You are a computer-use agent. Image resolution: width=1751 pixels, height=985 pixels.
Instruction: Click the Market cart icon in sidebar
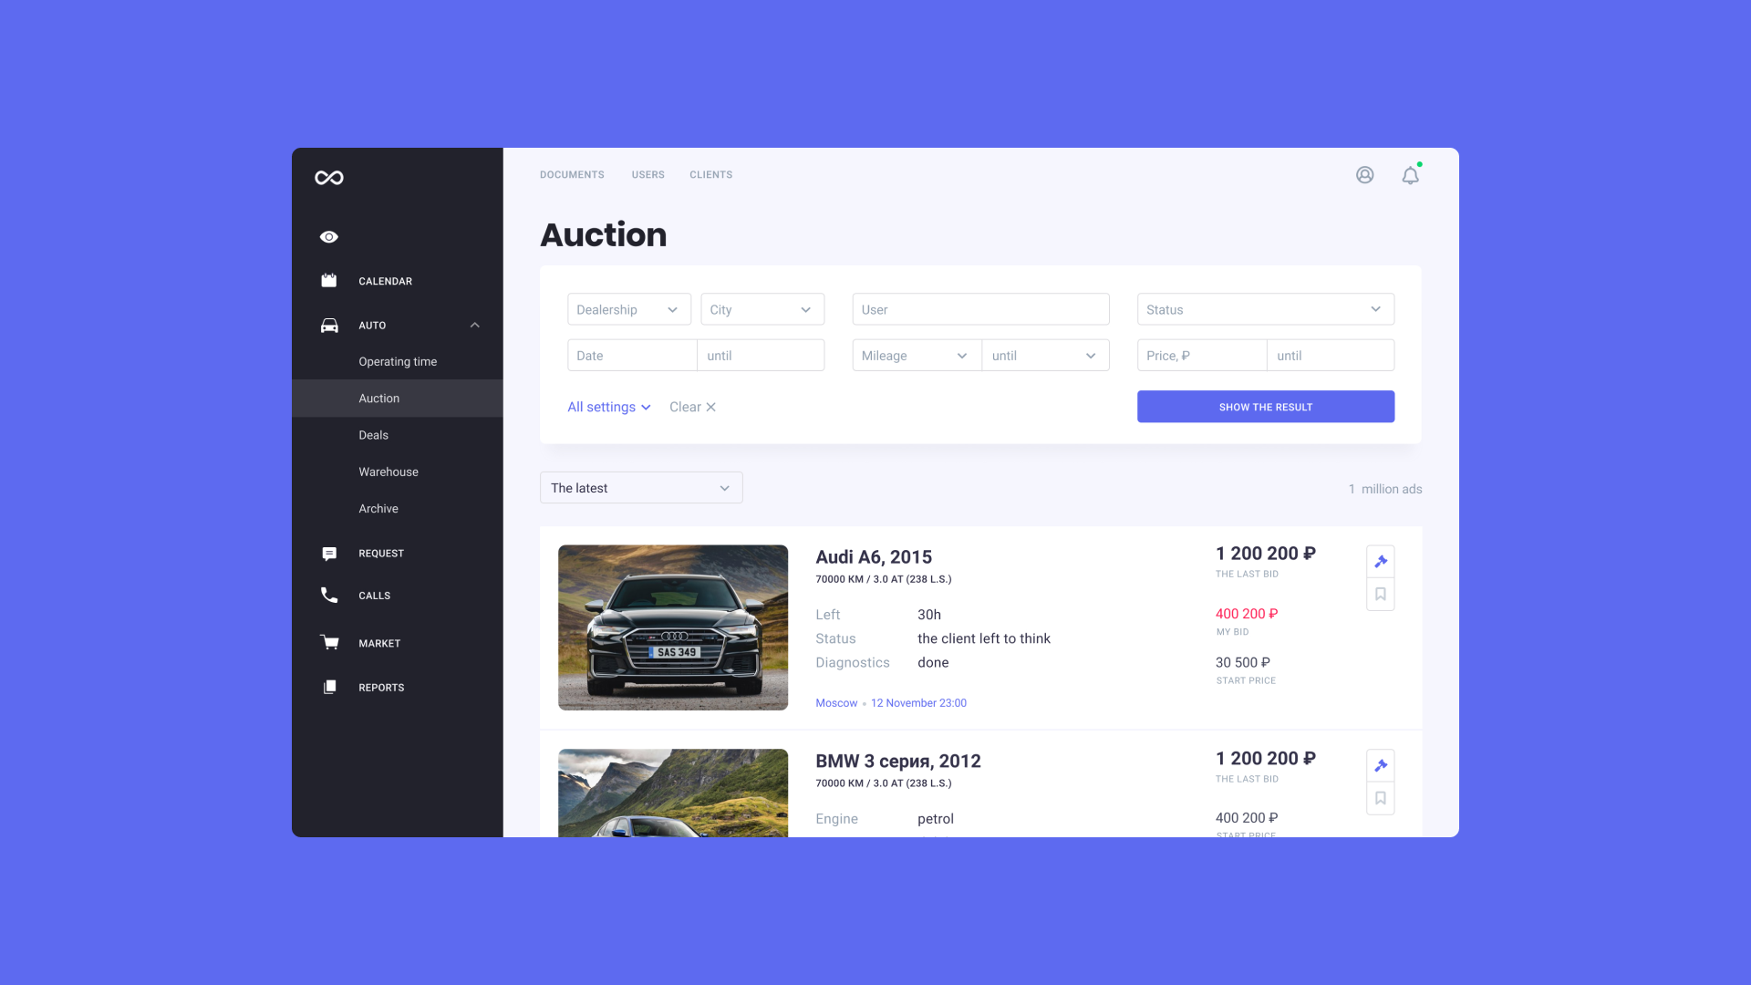(x=329, y=641)
